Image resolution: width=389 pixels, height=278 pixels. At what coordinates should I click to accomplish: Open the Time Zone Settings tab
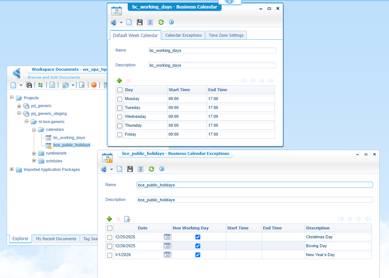(x=226, y=35)
